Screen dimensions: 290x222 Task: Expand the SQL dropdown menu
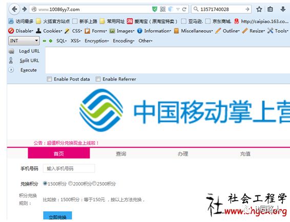[61, 41]
